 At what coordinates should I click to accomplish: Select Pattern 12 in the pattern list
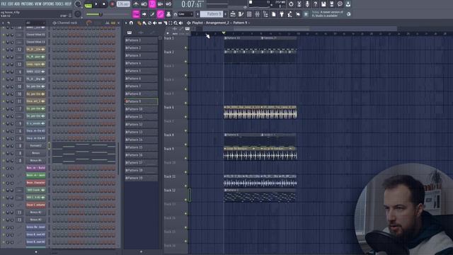tap(141, 125)
